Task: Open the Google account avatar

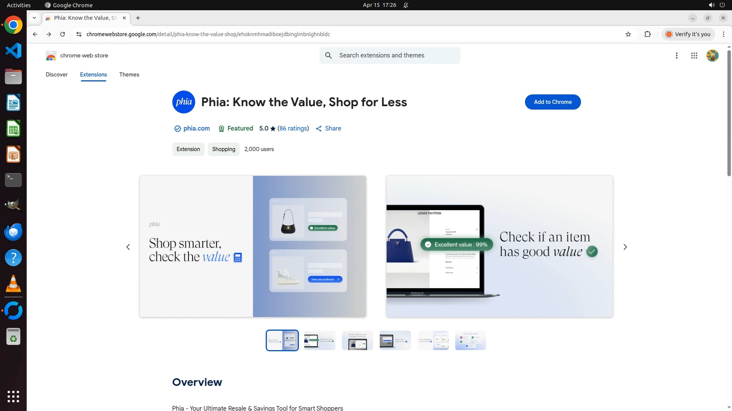Action: [712, 56]
